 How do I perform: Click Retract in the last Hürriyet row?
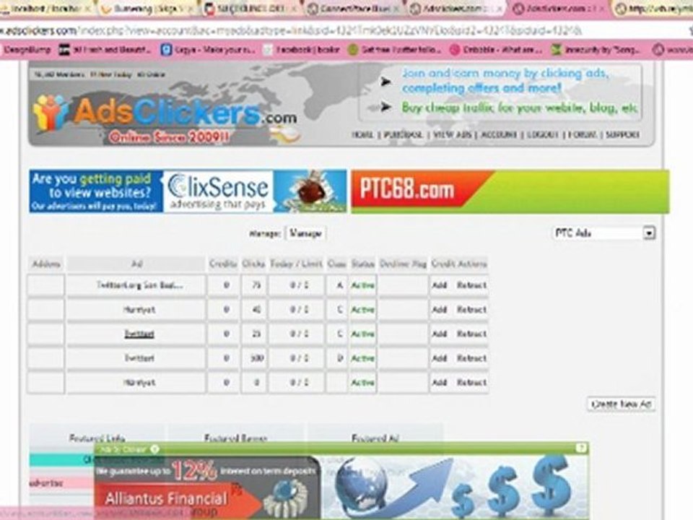471,383
